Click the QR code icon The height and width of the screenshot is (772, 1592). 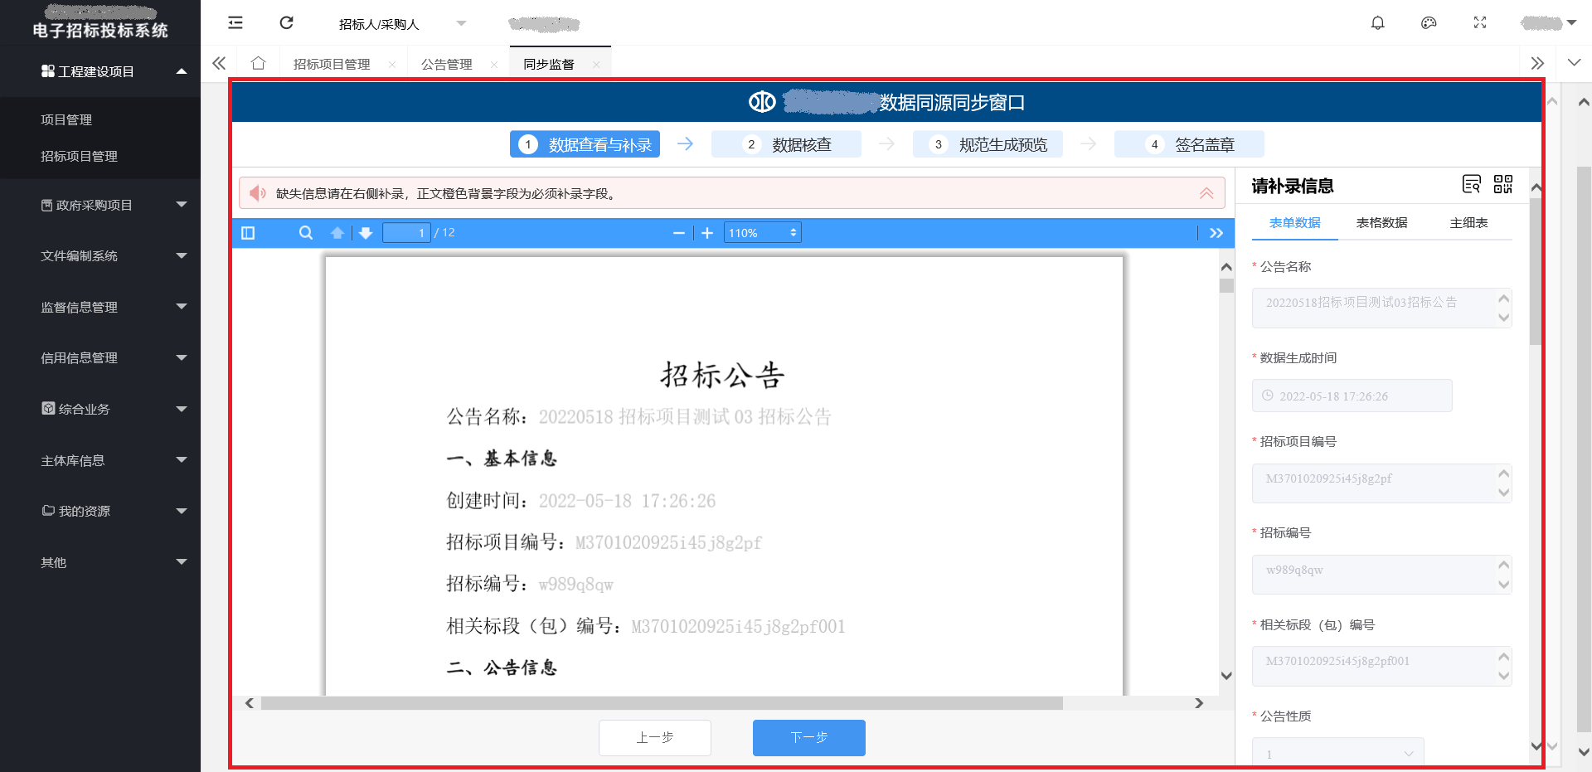point(1502,184)
